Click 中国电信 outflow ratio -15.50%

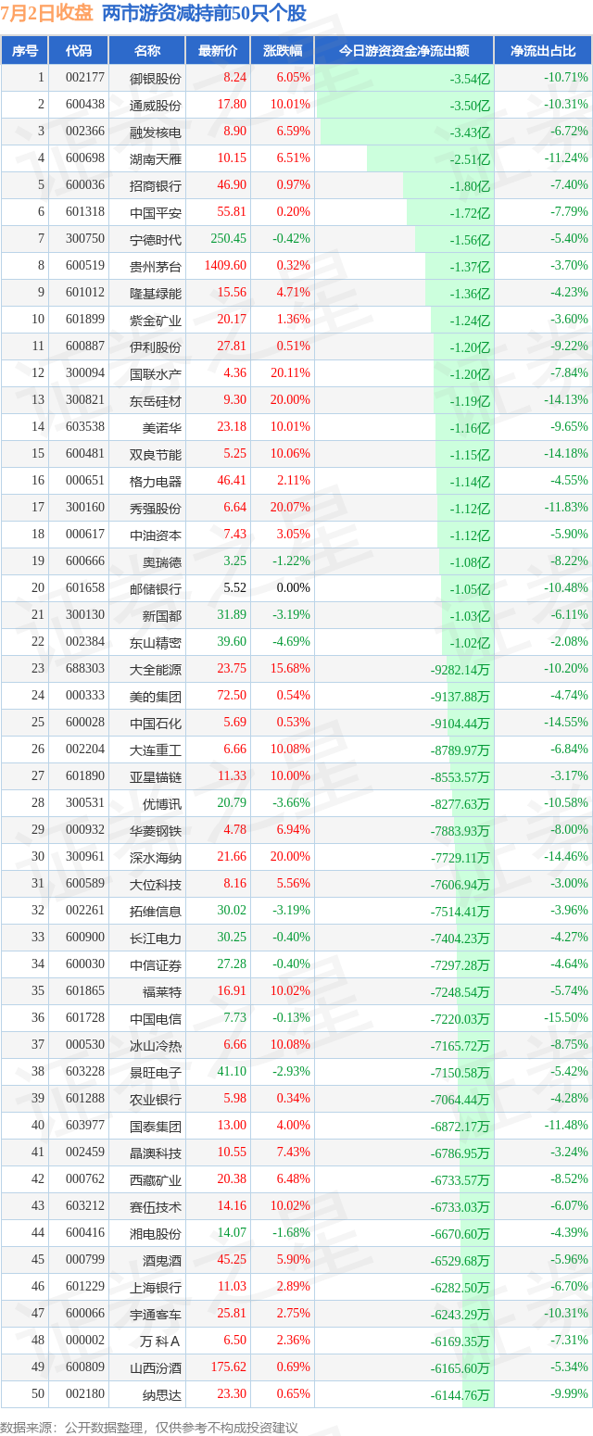click(566, 1019)
